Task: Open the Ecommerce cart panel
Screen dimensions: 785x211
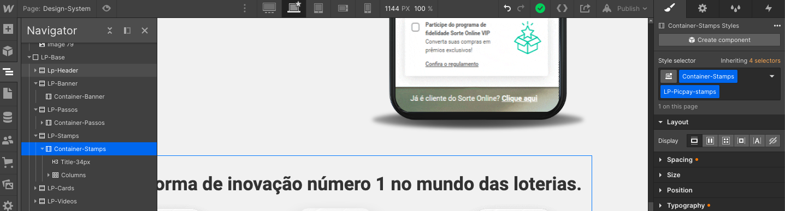Action: coord(8,162)
